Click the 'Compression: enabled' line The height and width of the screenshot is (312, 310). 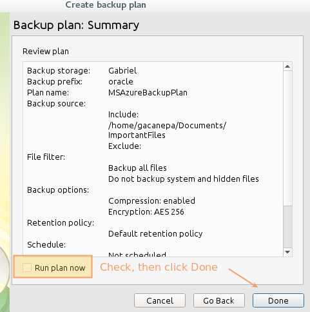[x=151, y=201]
